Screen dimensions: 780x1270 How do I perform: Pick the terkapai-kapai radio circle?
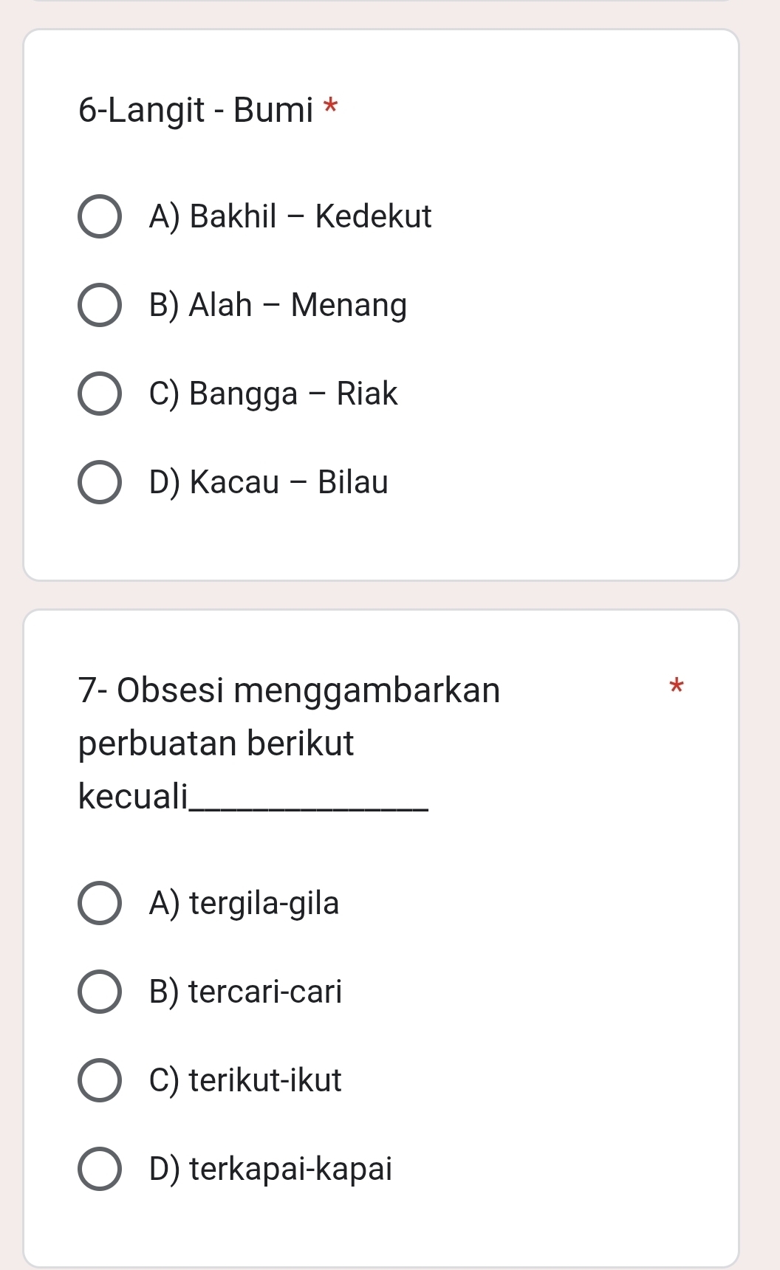click(100, 1169)
